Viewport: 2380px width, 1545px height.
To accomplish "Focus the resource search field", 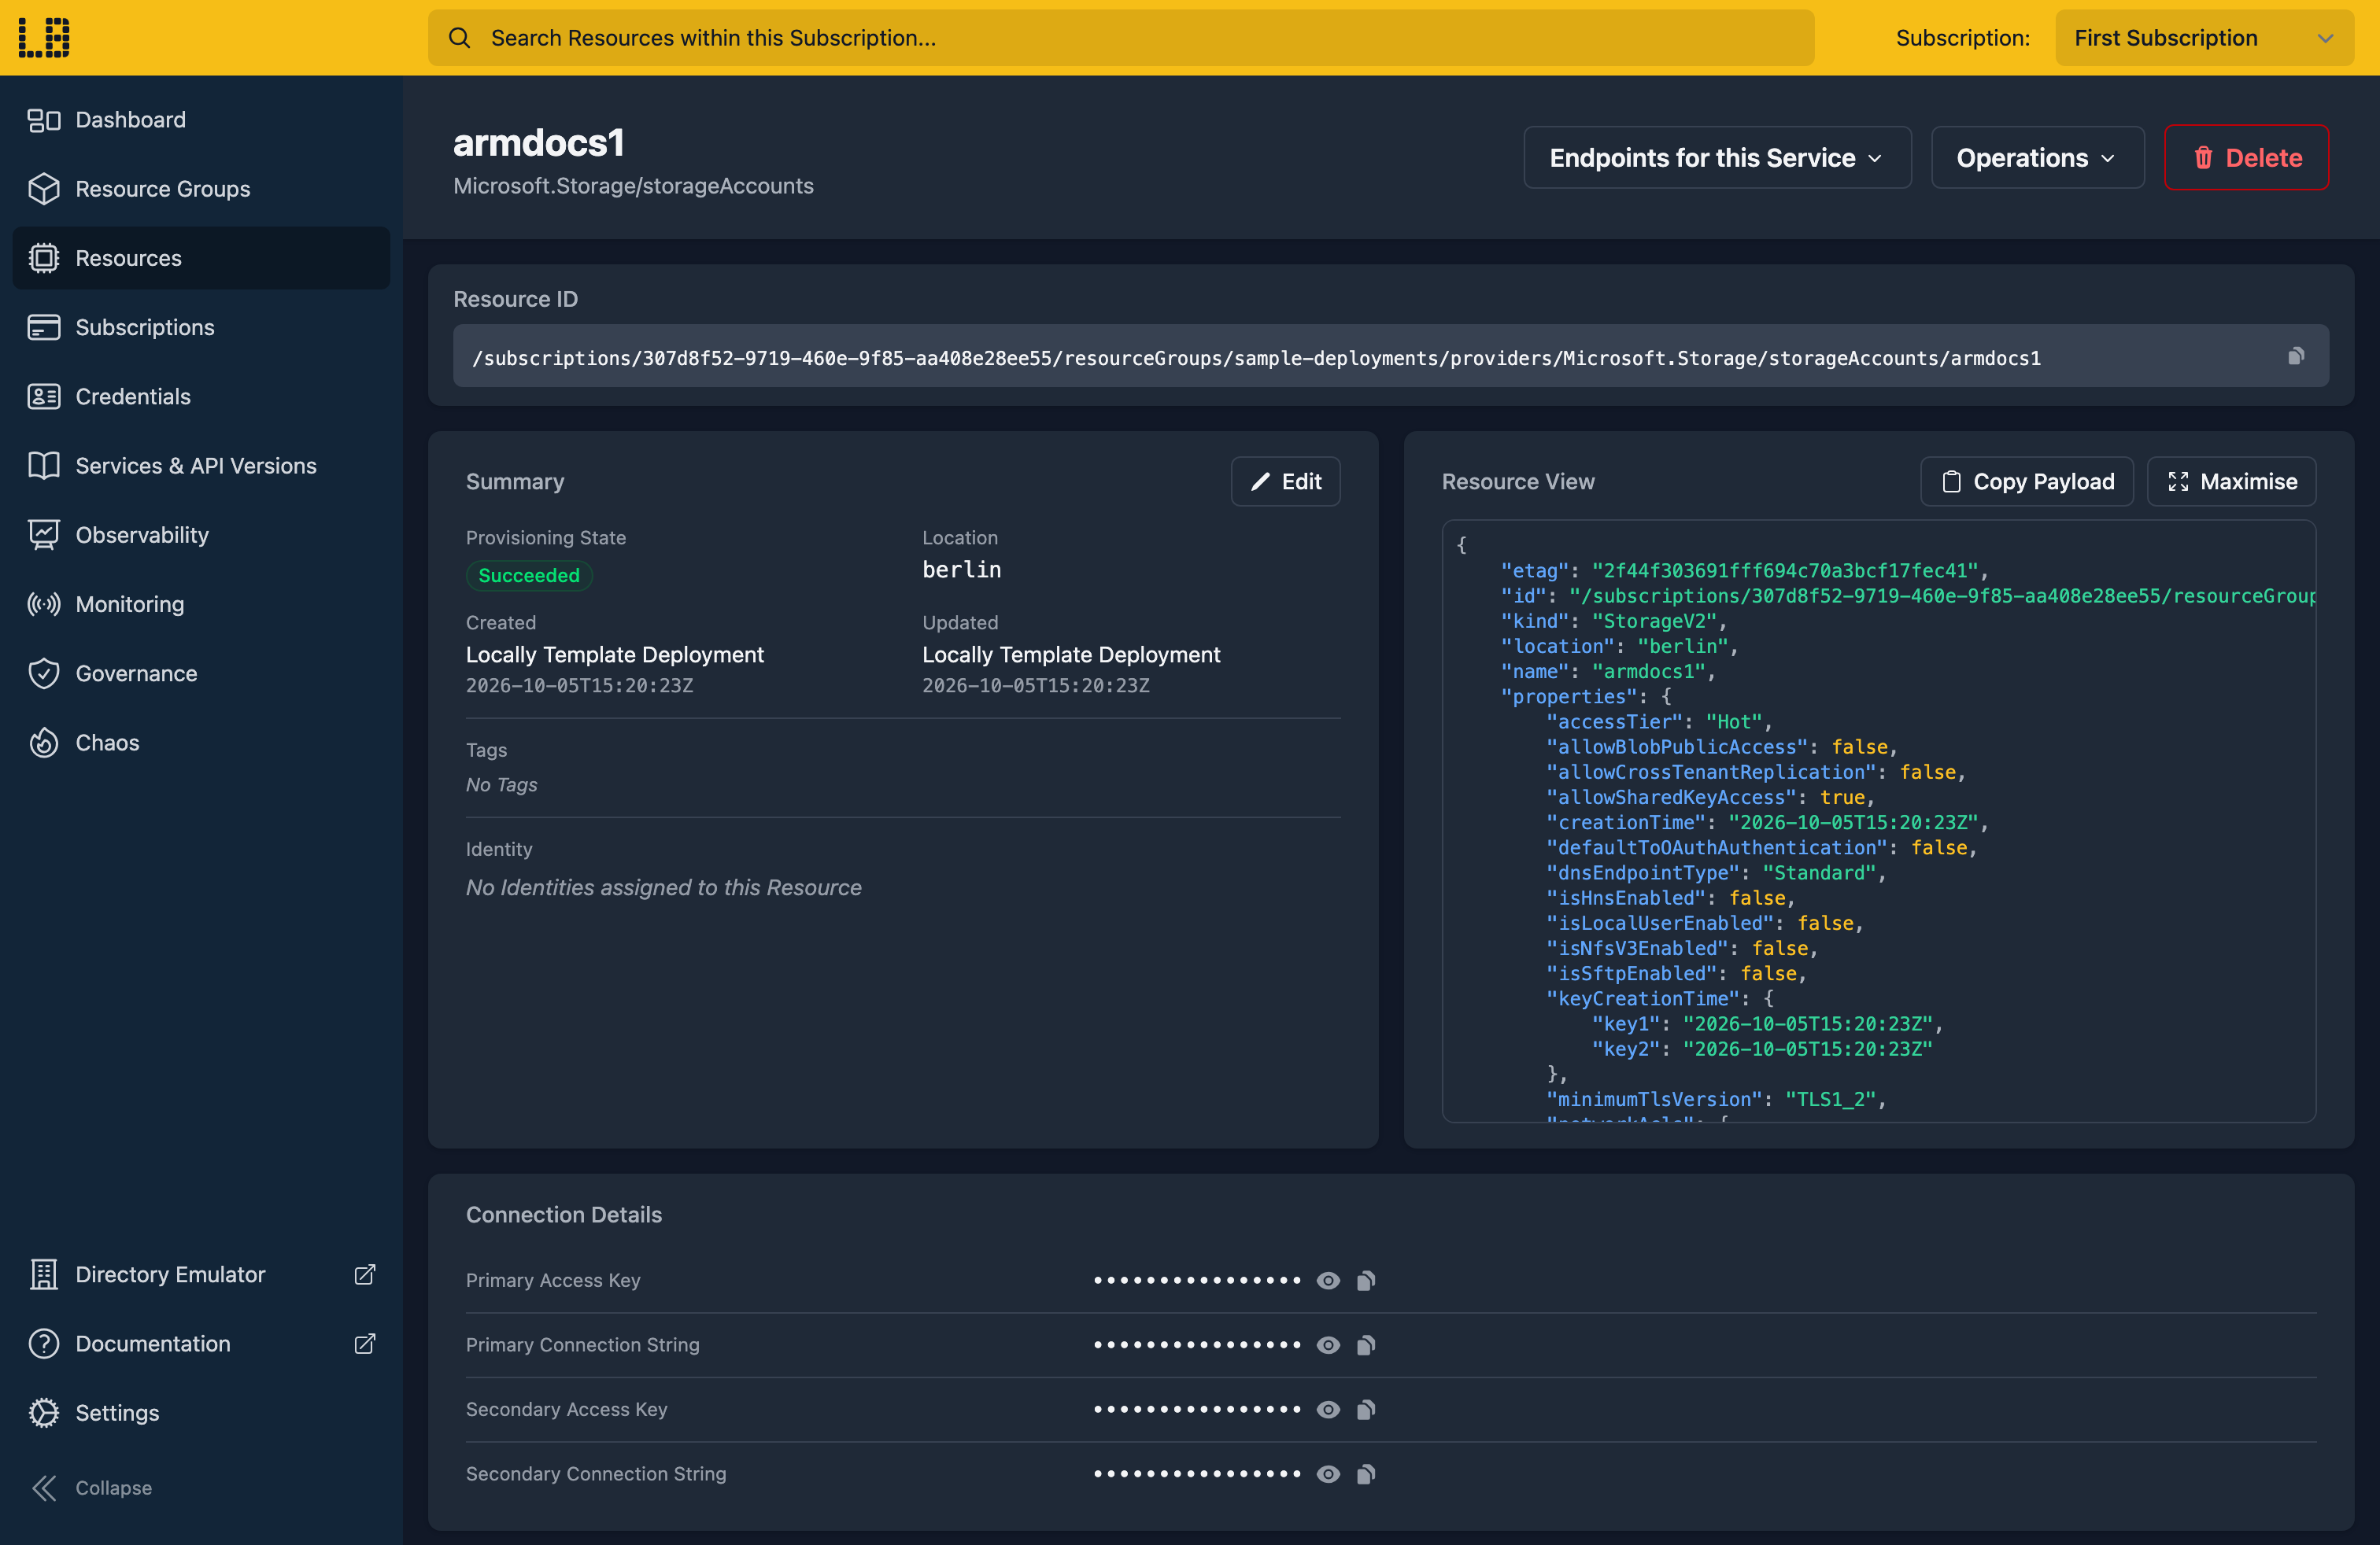I will click(x=1121, y=38).
